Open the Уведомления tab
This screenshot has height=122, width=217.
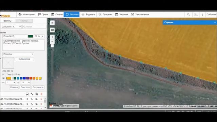(x=140, y=14)
